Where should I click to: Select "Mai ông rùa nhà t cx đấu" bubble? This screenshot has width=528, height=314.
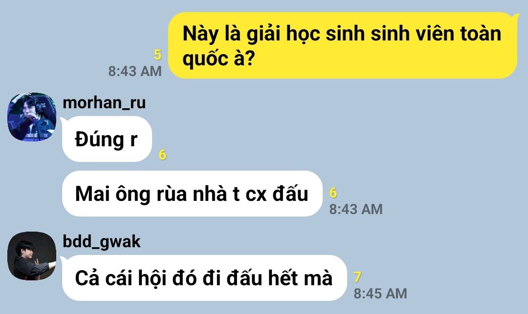[x=192, y=194]
